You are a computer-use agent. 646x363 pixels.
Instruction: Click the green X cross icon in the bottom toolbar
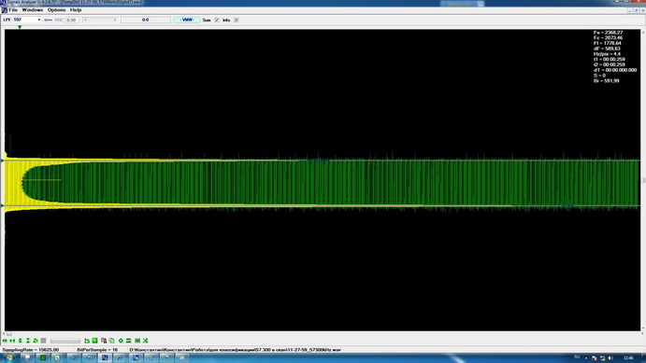coord(146,341)
